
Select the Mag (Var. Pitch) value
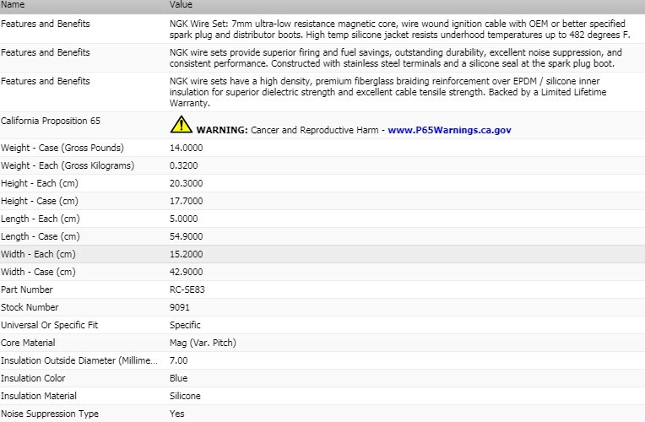click(x=203, y=343)
